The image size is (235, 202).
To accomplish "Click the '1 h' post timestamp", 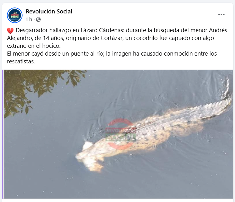I will [x=29, y=19].
